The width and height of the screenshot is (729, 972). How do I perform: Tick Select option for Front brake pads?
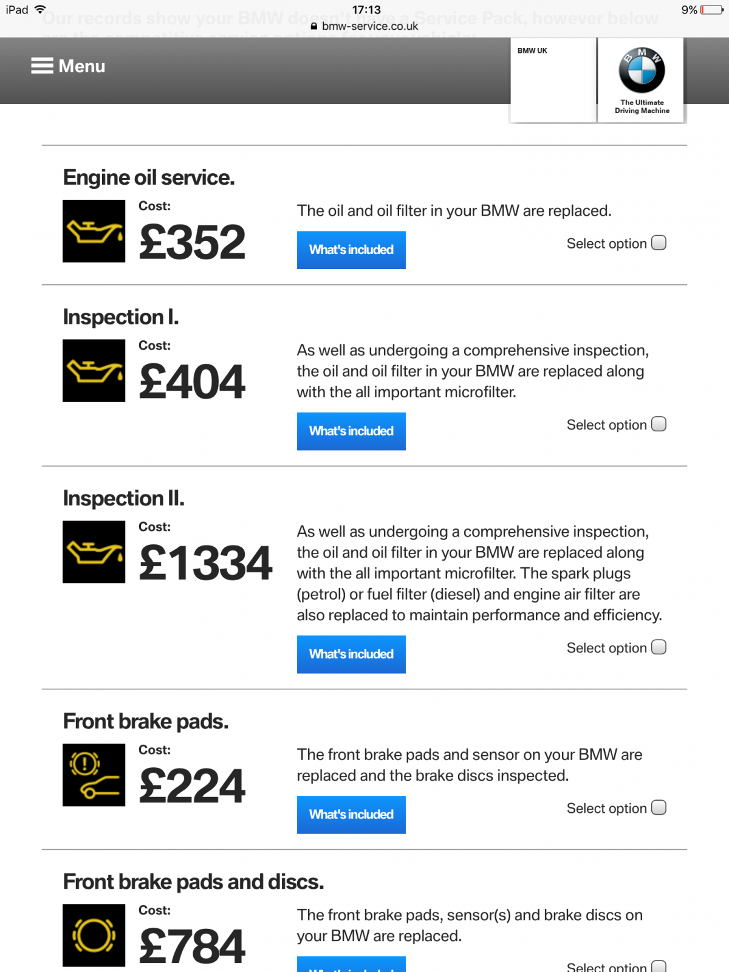(659, 807)
